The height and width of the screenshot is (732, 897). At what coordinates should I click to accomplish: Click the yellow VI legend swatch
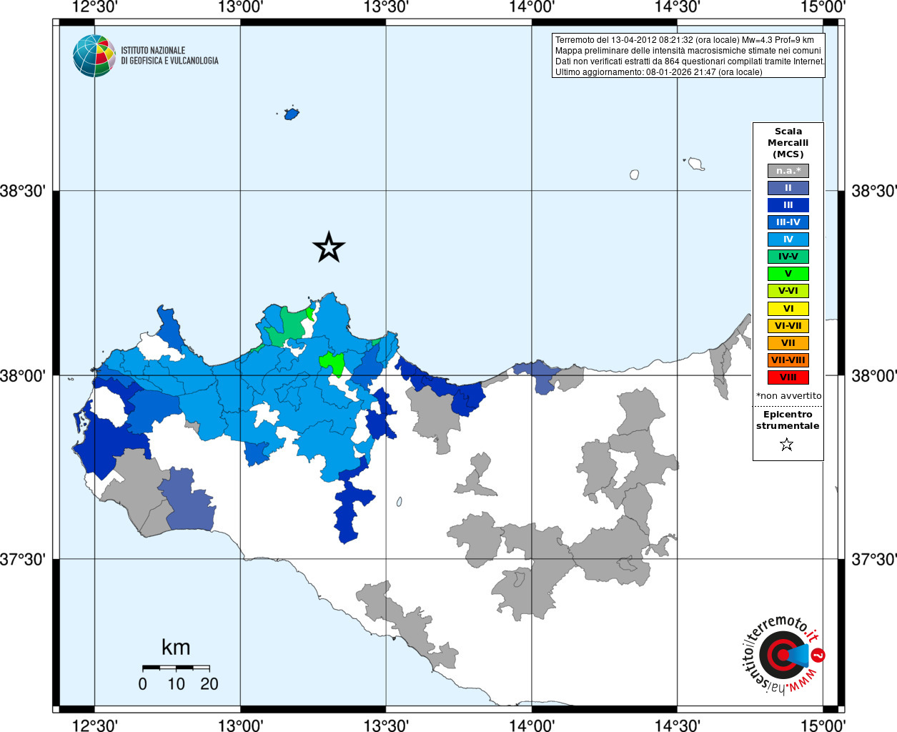(788, 309)
